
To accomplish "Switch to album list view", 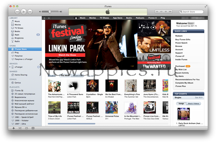I will pos(161,12).
